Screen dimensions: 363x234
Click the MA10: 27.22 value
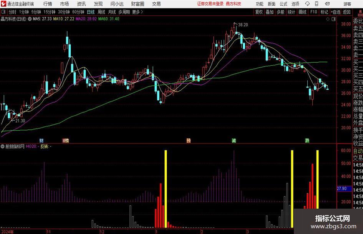click(x=64, y=19)
